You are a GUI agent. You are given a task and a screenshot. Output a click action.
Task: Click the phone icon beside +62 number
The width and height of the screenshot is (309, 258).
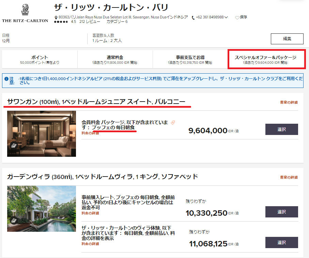[x=193, y=18]
